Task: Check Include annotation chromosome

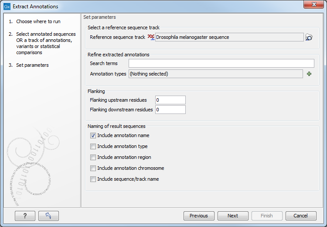Action: [93, 168]
